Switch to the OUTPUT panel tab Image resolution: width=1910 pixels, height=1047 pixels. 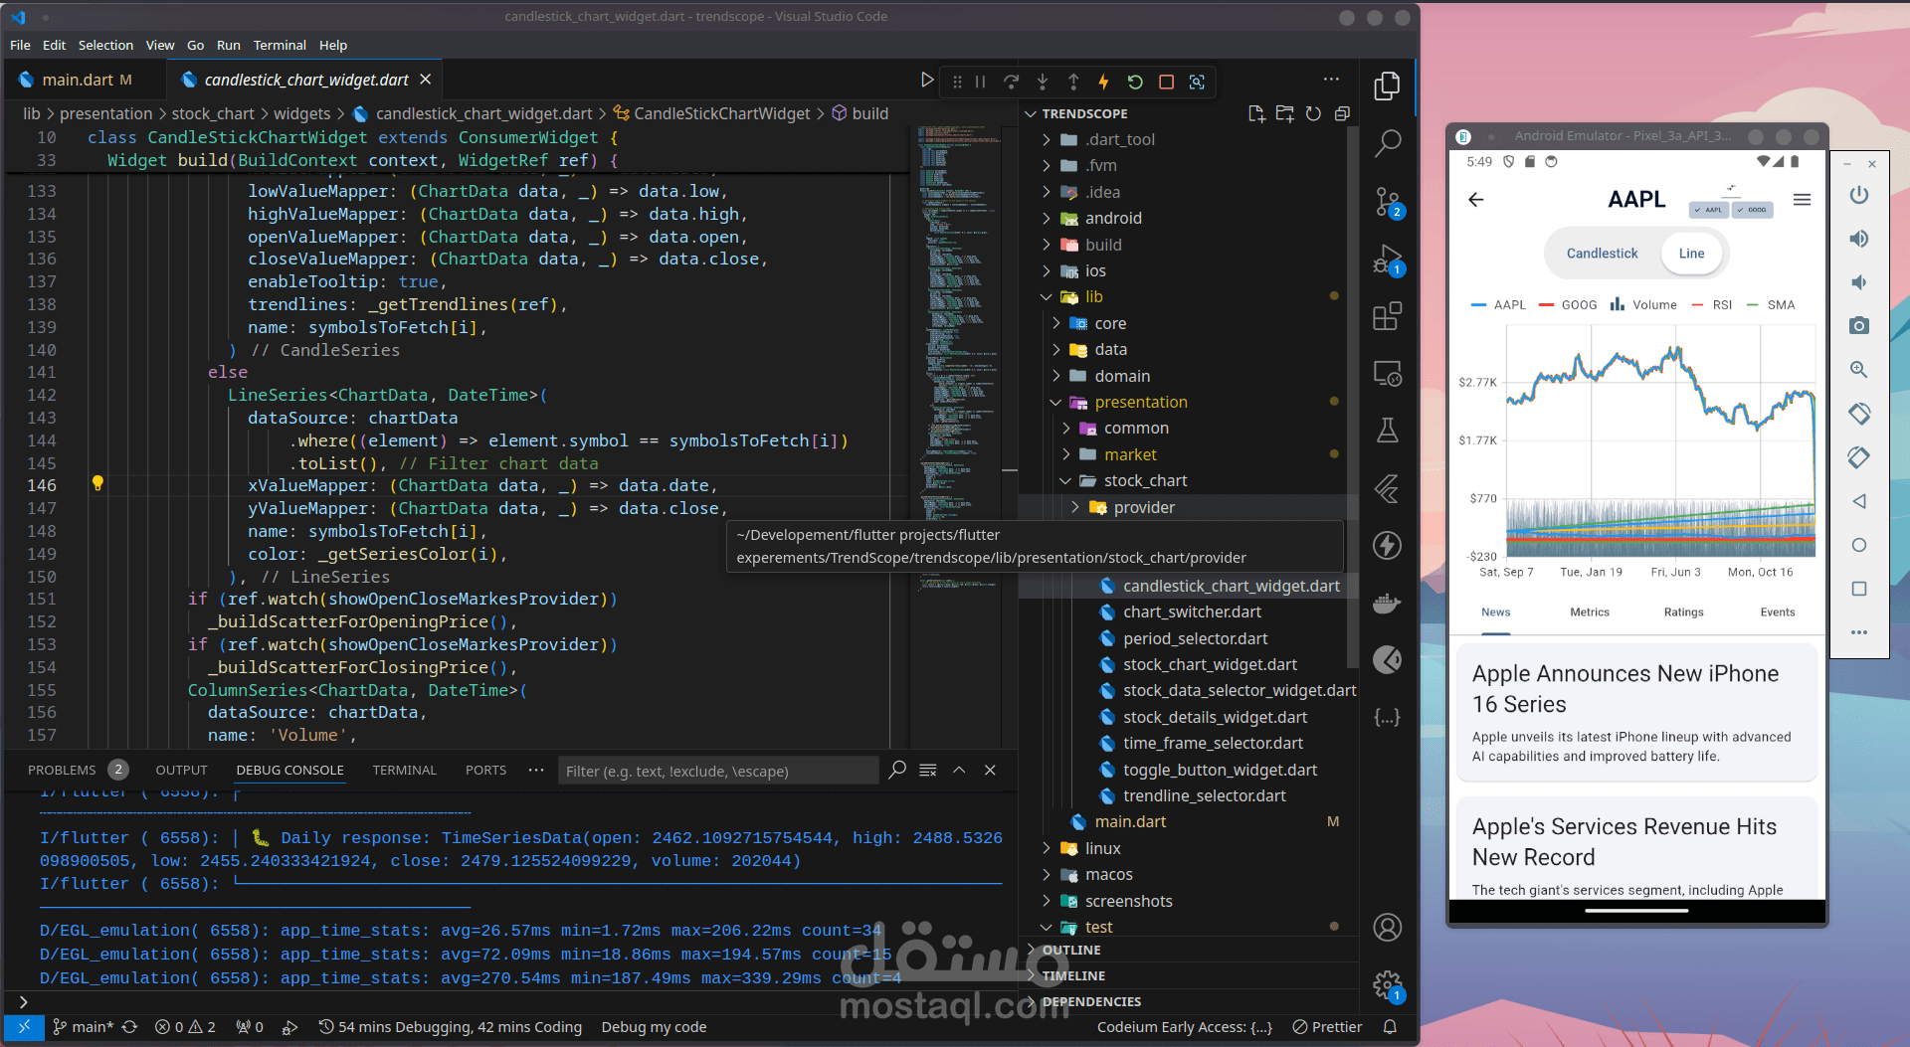(x=181, y=771)
